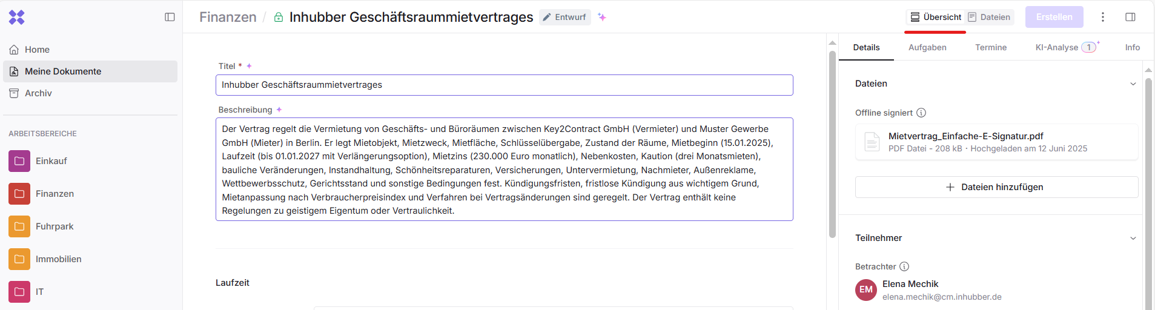Image resolution: width=1155 pixels, height=310 pixels.
Task: Toggle the left sidebar collapse icon
Action: (170, 17)
